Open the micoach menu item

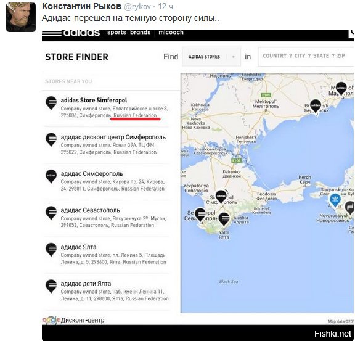point(171,33)
